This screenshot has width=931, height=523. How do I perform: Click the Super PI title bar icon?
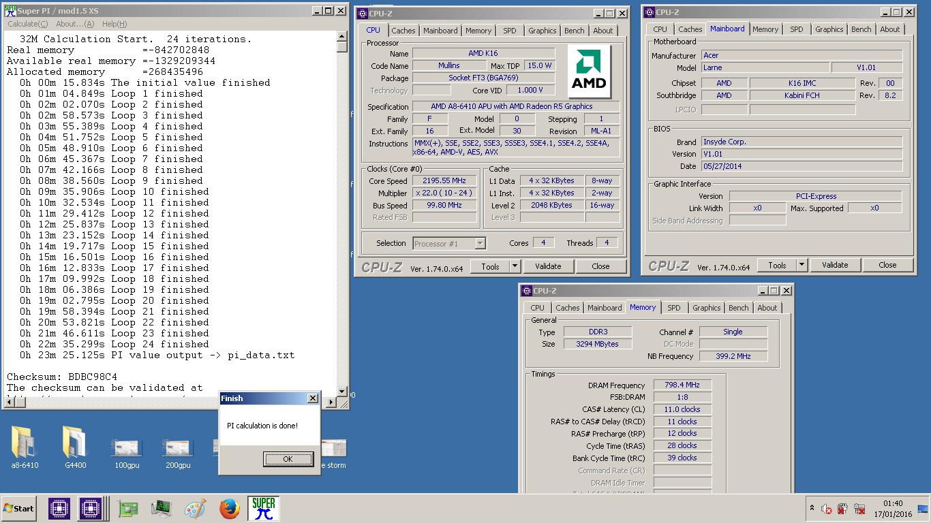coord(10,10)
